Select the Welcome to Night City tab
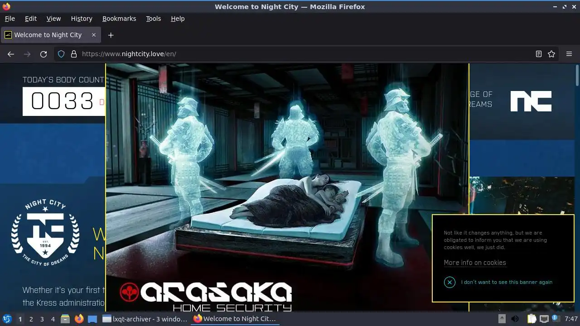580x326 pixels. click(50, 35)
